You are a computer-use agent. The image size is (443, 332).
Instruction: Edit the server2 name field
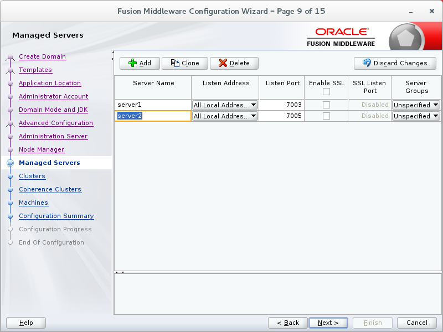point(153,116)
